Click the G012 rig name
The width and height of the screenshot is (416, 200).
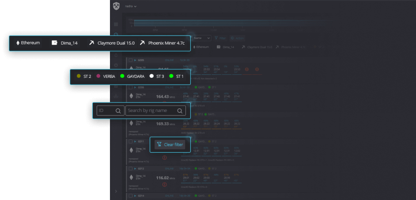[x=141, y=169]
